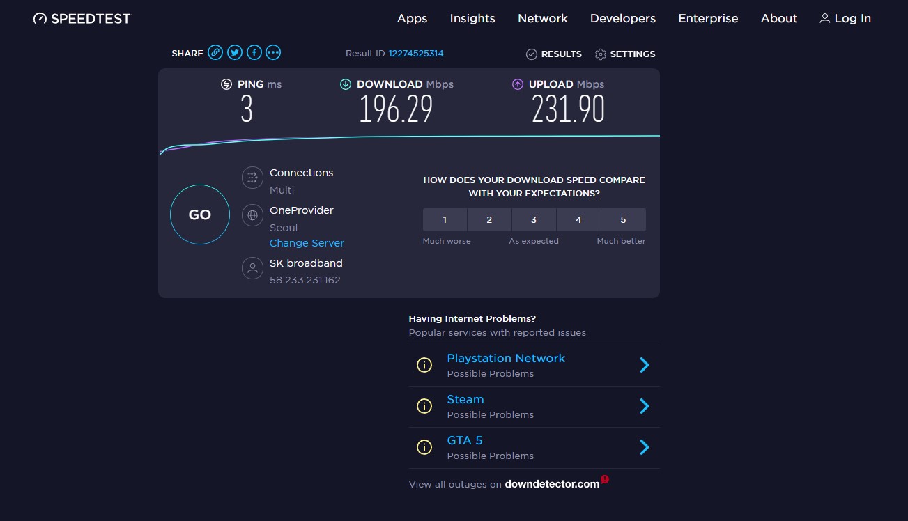Click the IP address 58.233.231.162
This screenshot has height=521, width=908.
click(305, 280)
